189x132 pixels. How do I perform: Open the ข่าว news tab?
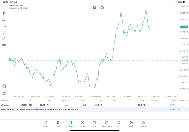(x=94, y=124)
